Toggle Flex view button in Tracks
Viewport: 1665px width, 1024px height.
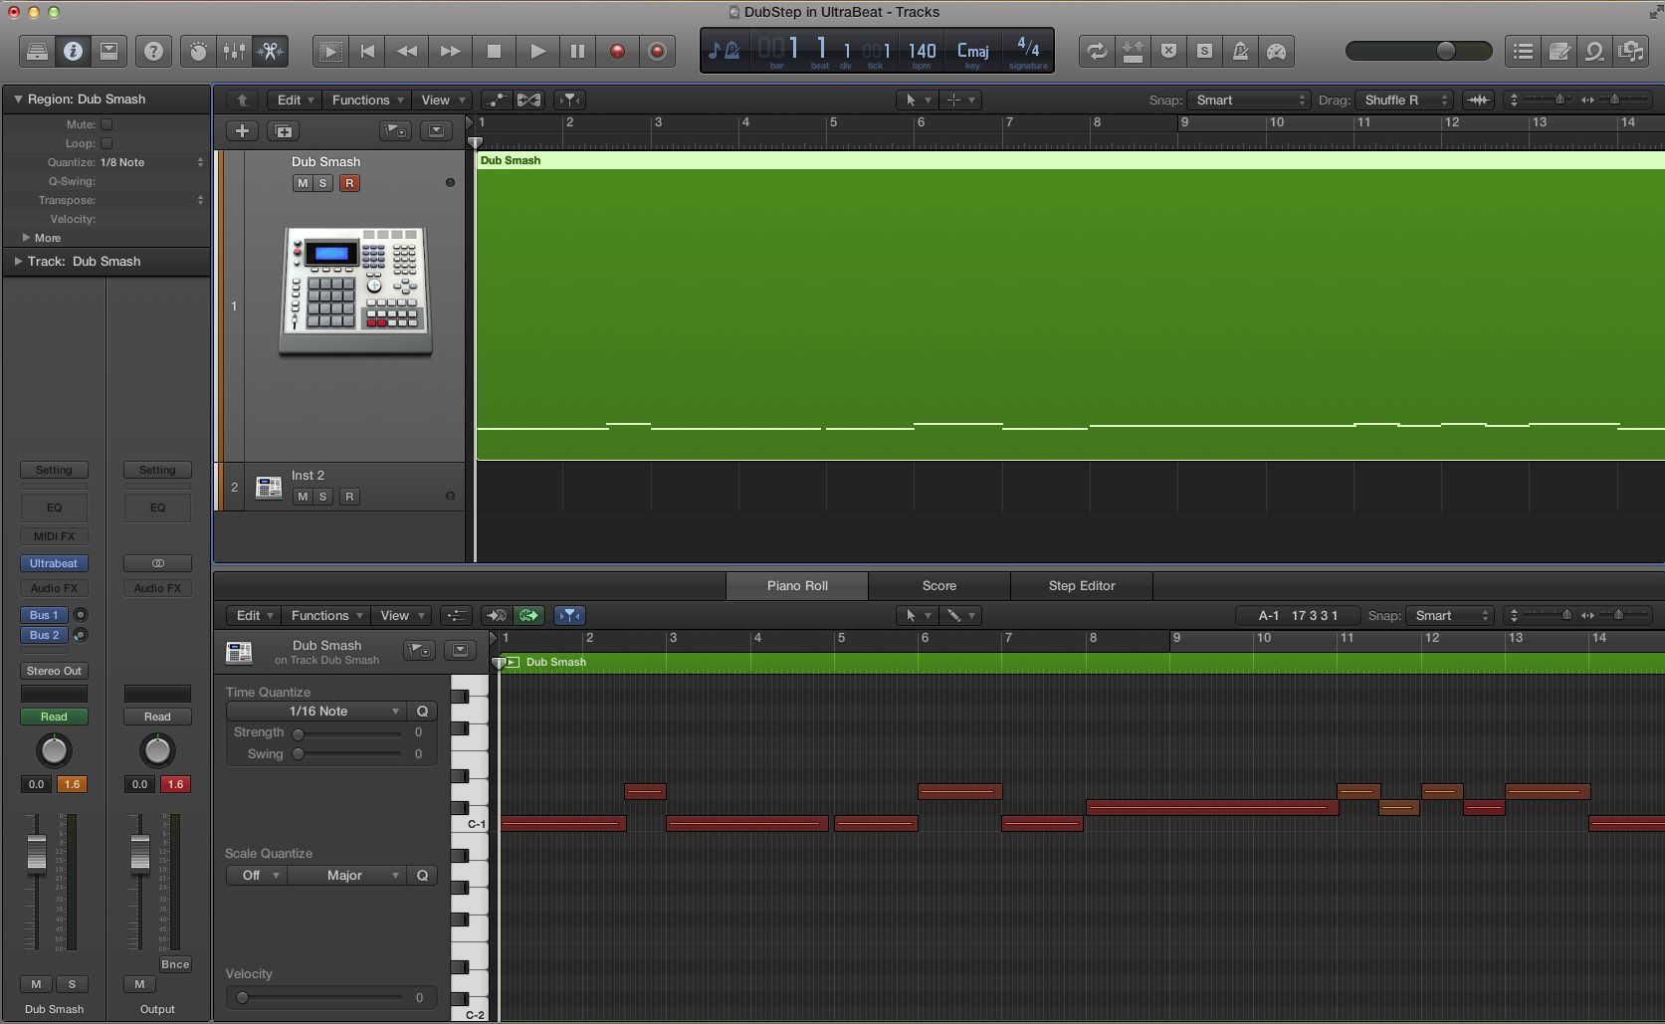pos(529,100)
